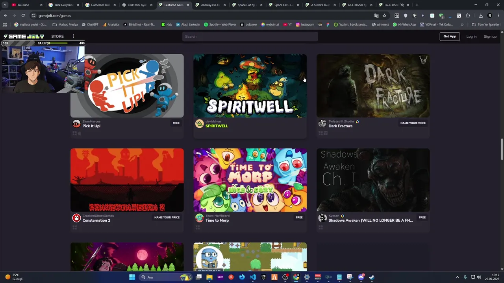Open the Spotify – Web Player bookmark
This screenshot has width=504, height=283.
coord(220,24)
